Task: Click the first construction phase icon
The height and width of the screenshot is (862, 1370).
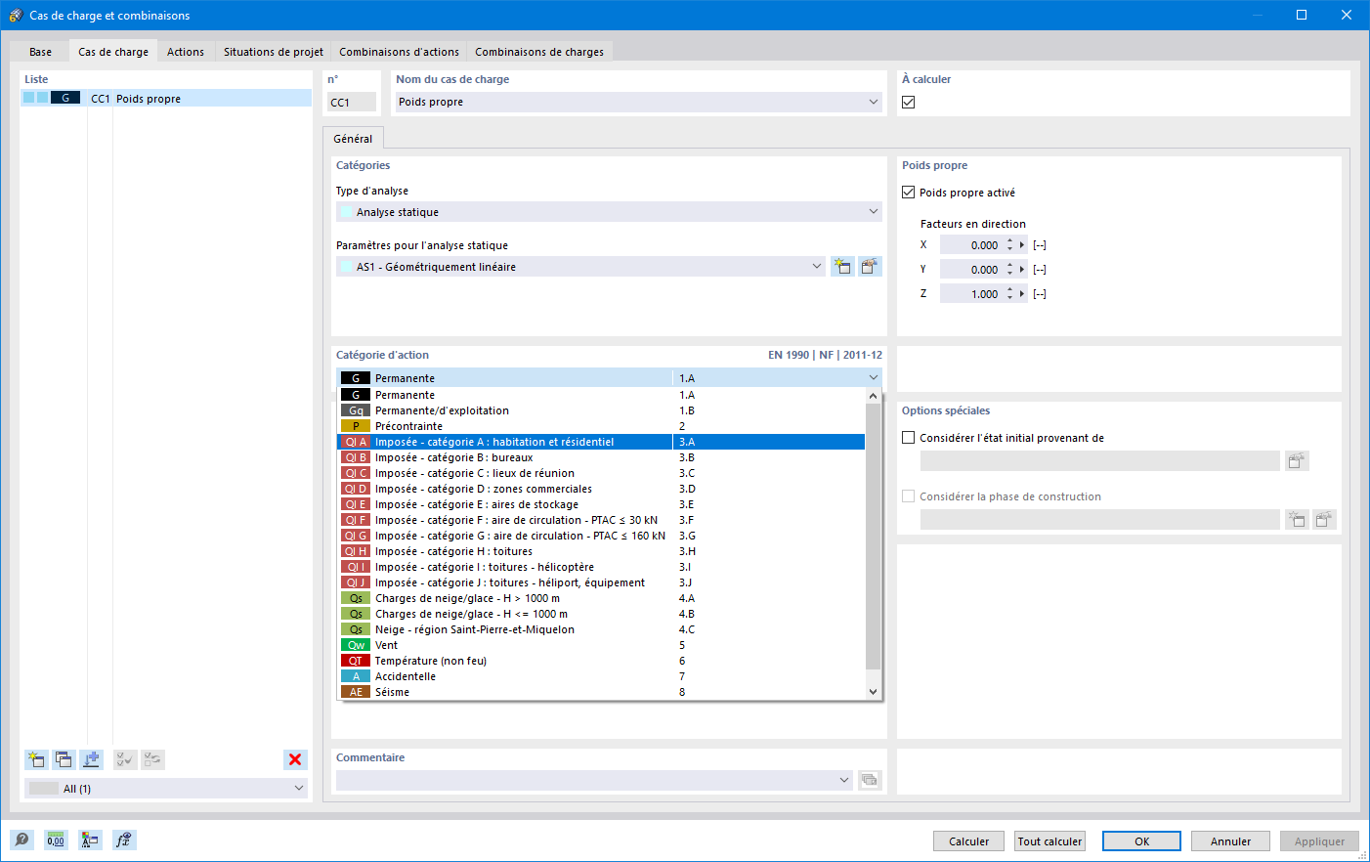Action: coord(1297,519)
